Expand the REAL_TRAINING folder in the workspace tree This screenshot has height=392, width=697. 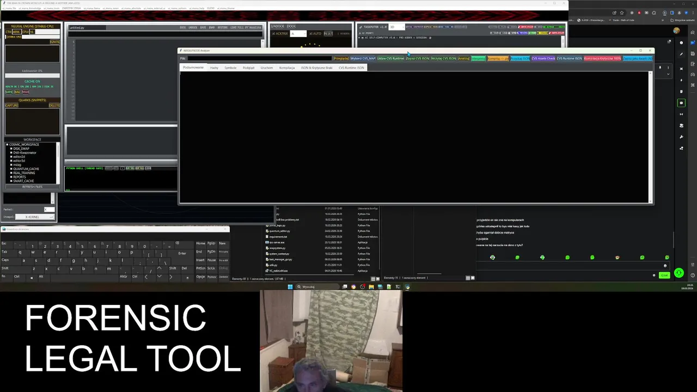coord(11,173)
